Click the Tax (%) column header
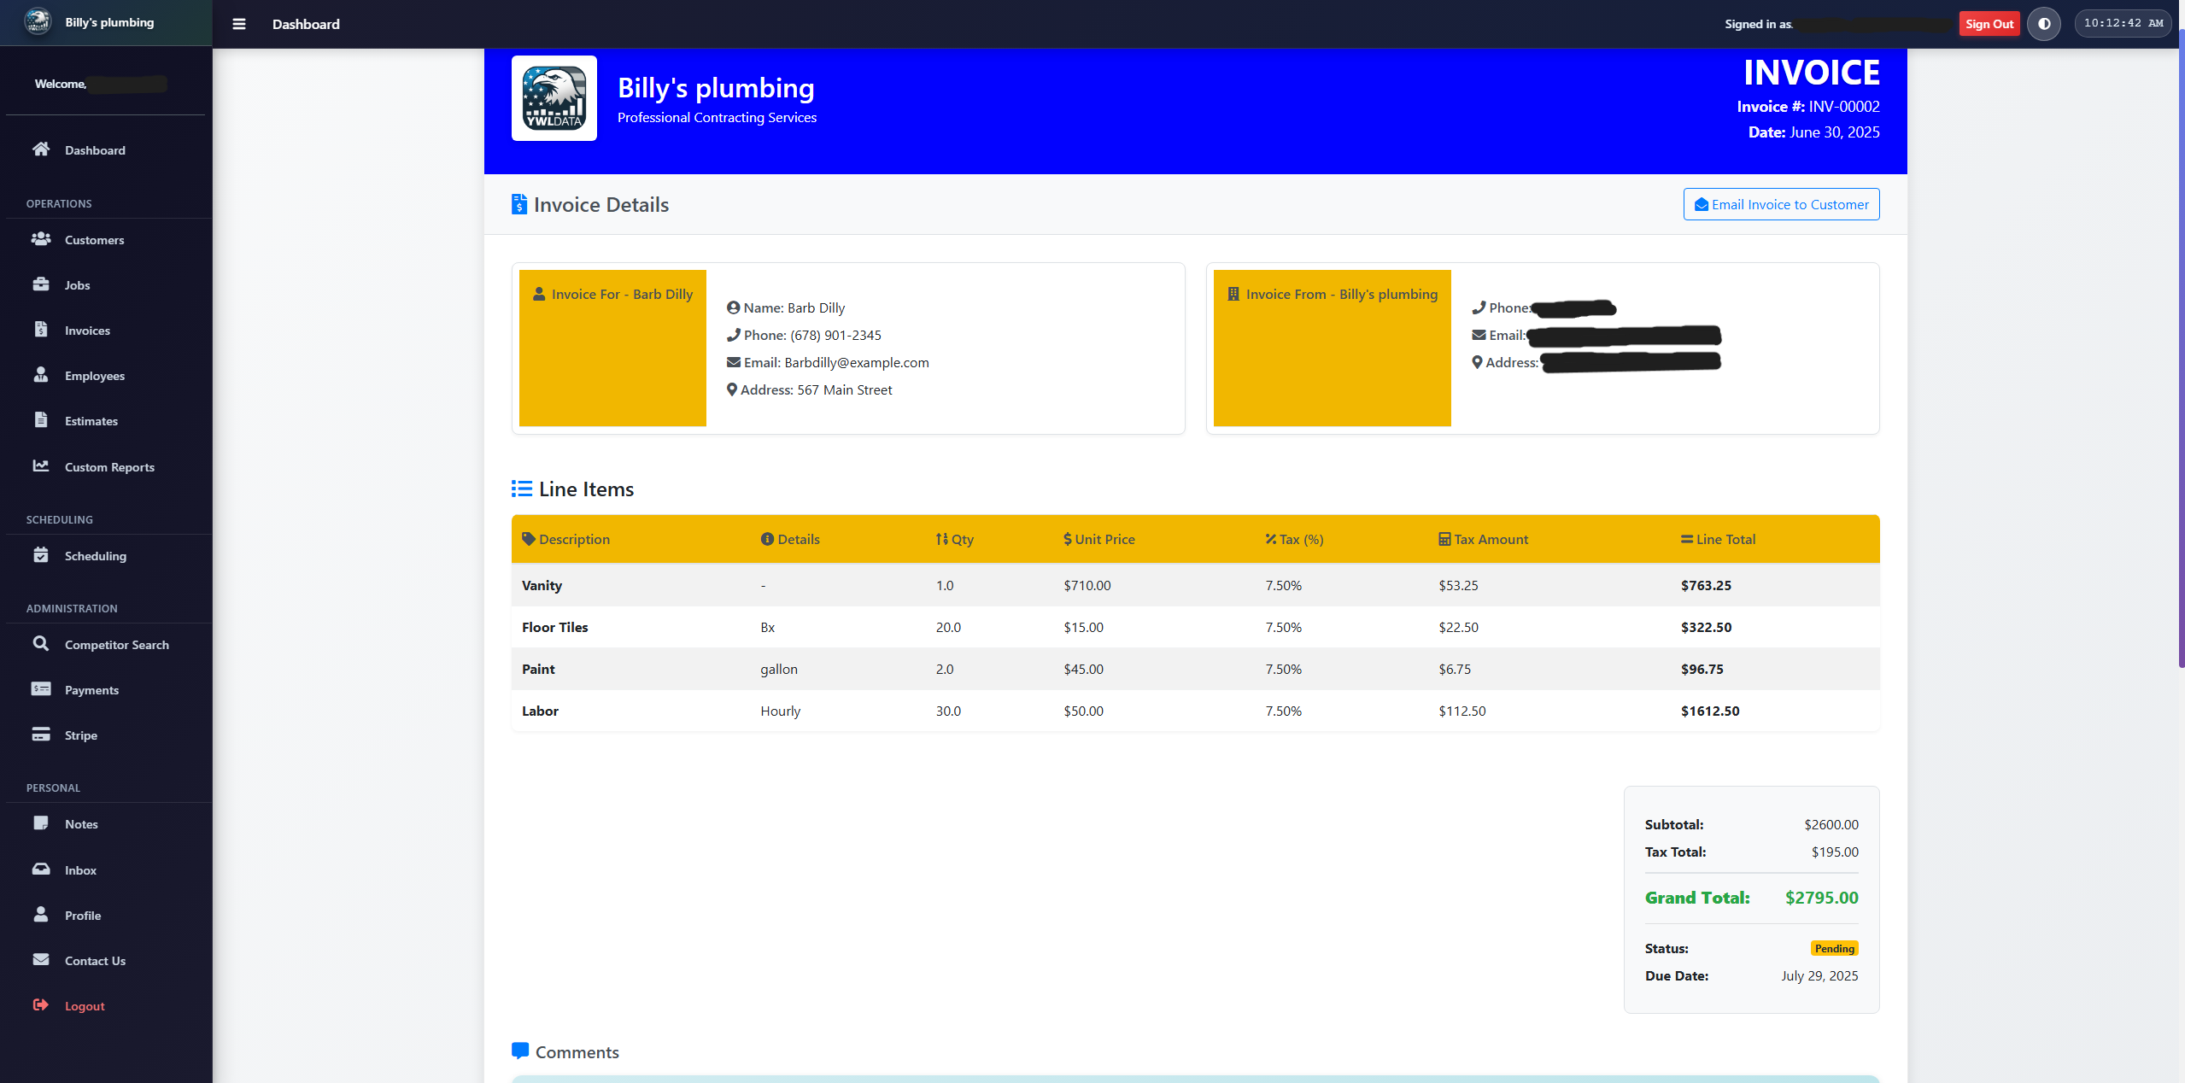The image size is (2185, 1083). point(1294,540)
